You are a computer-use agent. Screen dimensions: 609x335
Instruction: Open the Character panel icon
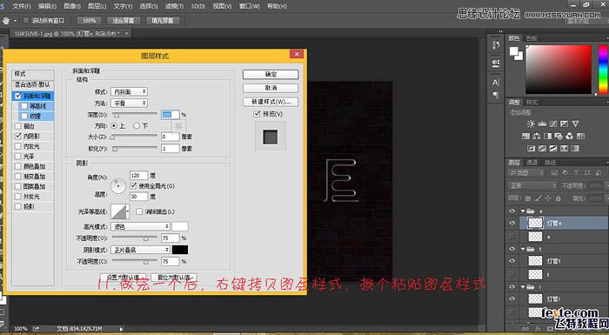(496, 82)
